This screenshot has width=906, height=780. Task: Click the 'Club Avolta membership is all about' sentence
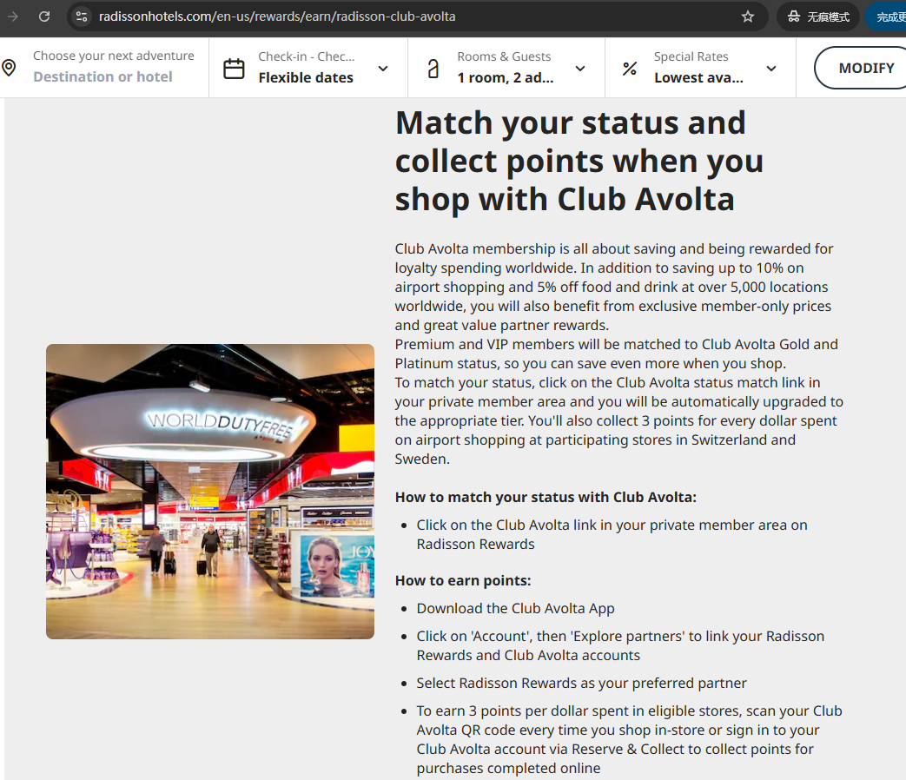point(614,288)
